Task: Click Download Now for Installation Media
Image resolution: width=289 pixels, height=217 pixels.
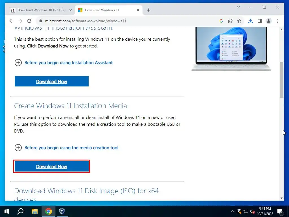Action: pos(52,166)
